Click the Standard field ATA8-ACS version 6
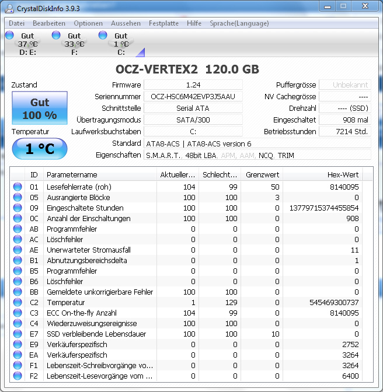The image size is (383, 392). [257, 143]
